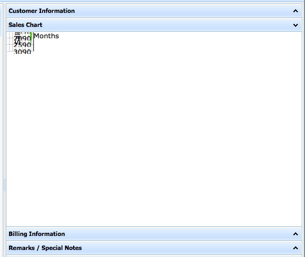Click empty white area of Sales Chart

[154, 136]
